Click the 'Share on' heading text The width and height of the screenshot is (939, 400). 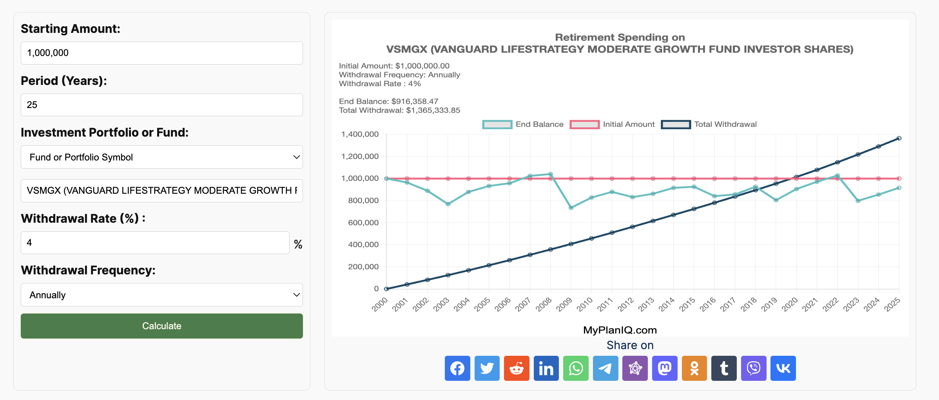(x=630, y=345)
